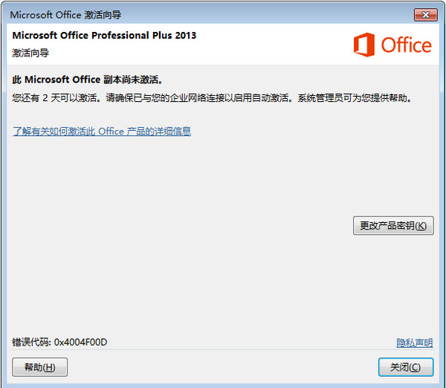Screen dimensions: 446x388
Task: Click the 2013 year in the product heading
Action: 186,35
